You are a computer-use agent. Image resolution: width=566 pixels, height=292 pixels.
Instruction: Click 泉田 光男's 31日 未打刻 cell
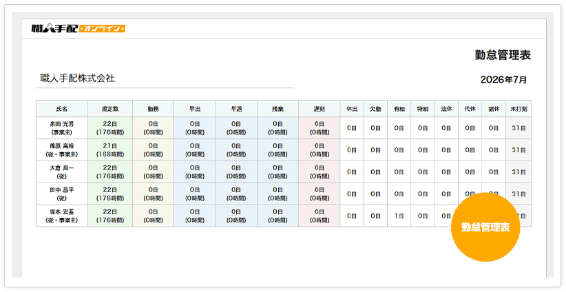(518, 128)
